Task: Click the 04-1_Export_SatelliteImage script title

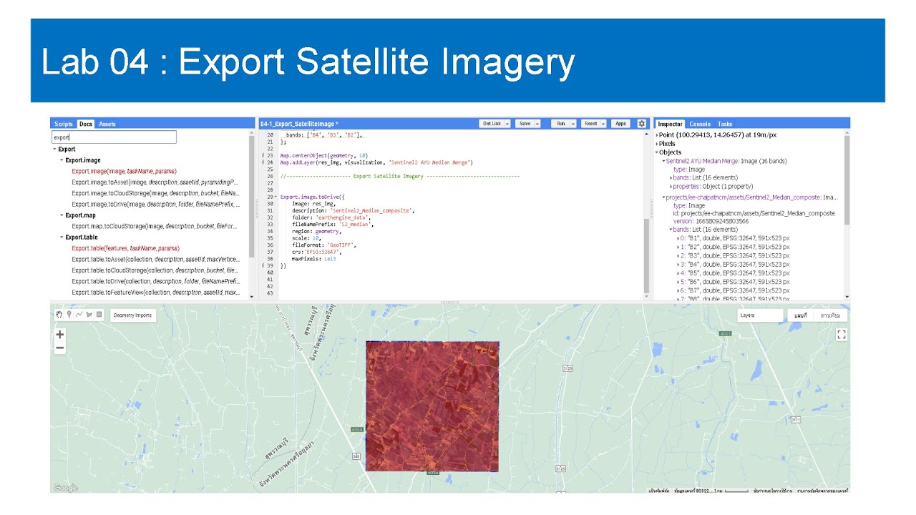Action: (x=299, y=124)
